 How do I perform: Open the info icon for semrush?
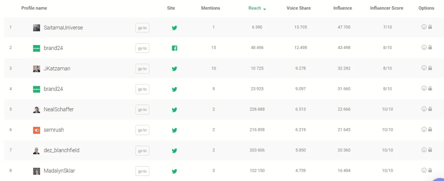(x=424, y=129)
